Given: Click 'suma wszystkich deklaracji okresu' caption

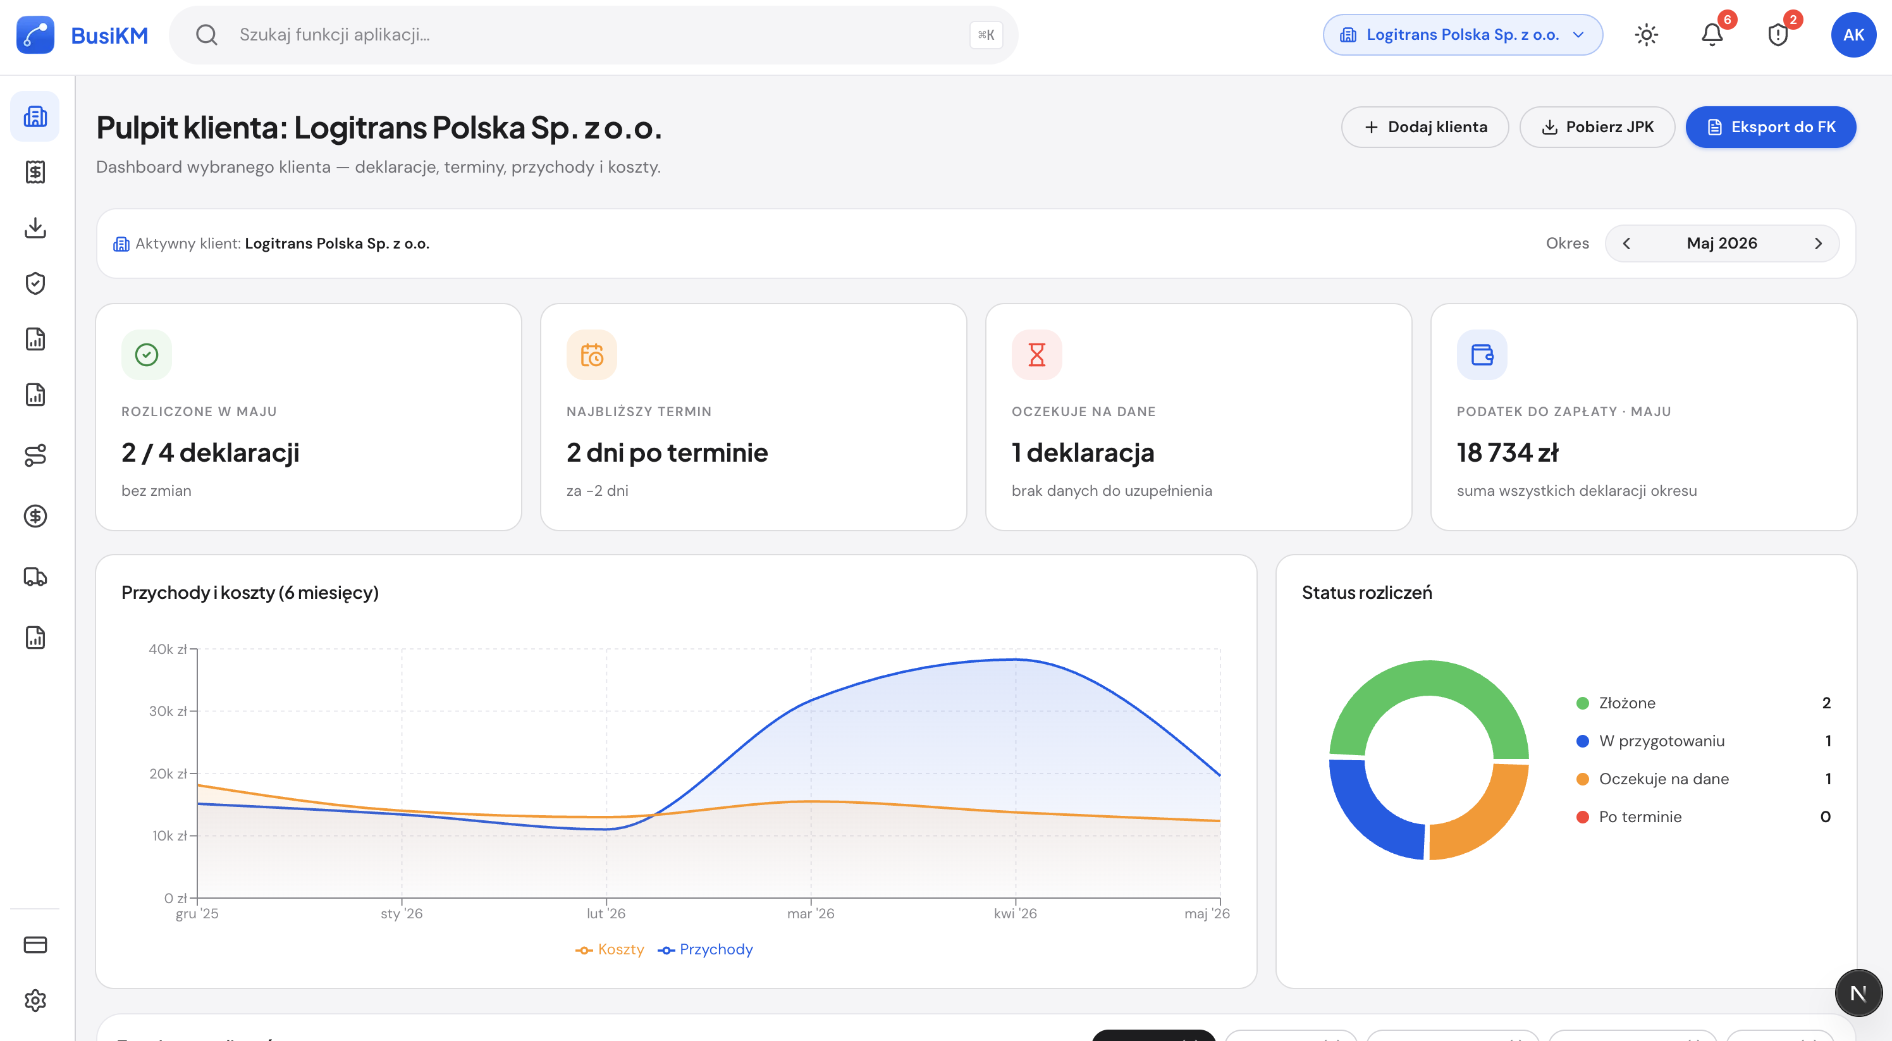Looking at the screenshot, I should pos(1577,491).
